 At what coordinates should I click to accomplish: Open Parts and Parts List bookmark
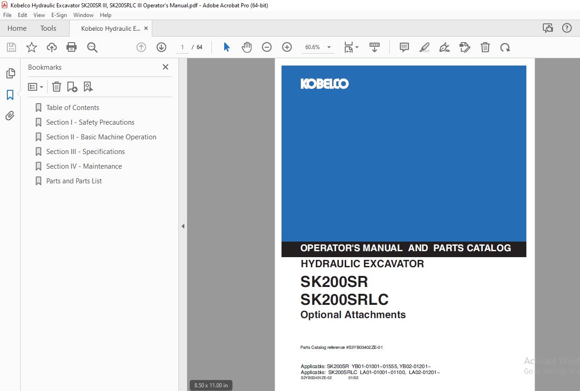pyautogui.click(x=74, y=181)
